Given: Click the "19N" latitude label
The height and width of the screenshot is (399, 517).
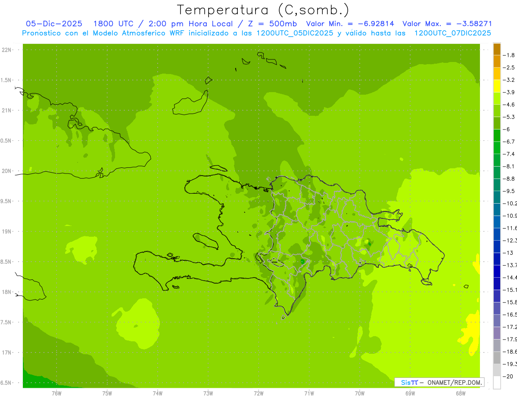Looking at the screenshot, I should pyautogui.click(x=7, y=232).
